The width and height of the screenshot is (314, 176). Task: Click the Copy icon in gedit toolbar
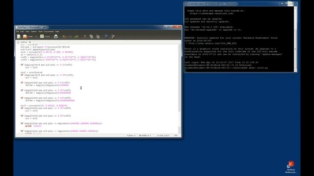tap(91, 37)
